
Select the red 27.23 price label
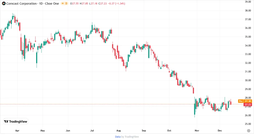(x=248, y=105)
